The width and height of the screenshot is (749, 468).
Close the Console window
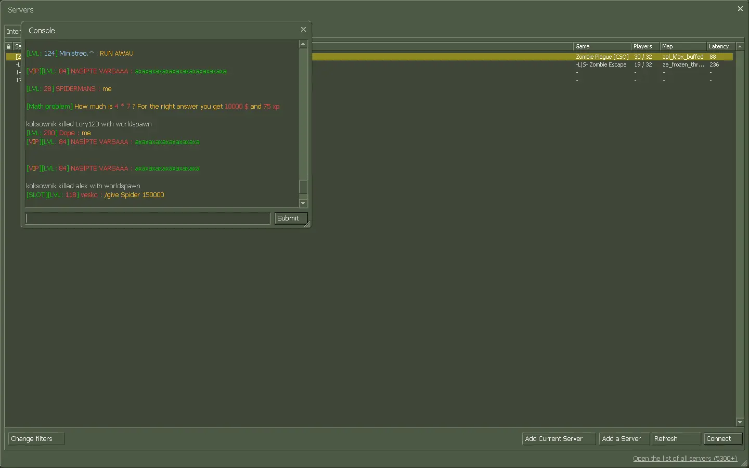[303, 30]
